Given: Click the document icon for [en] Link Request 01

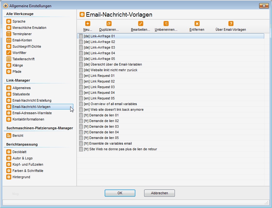Looking at the screenshot, I should 81,76.
